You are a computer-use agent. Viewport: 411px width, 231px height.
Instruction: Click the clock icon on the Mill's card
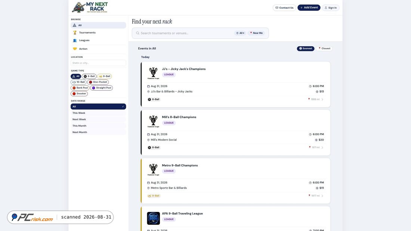point(310,134)
